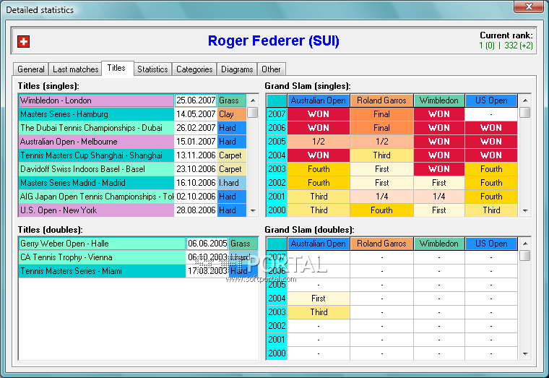
Task: Click scrollbar thumb of Grand Slam singles table
Action: click(525, 113)
